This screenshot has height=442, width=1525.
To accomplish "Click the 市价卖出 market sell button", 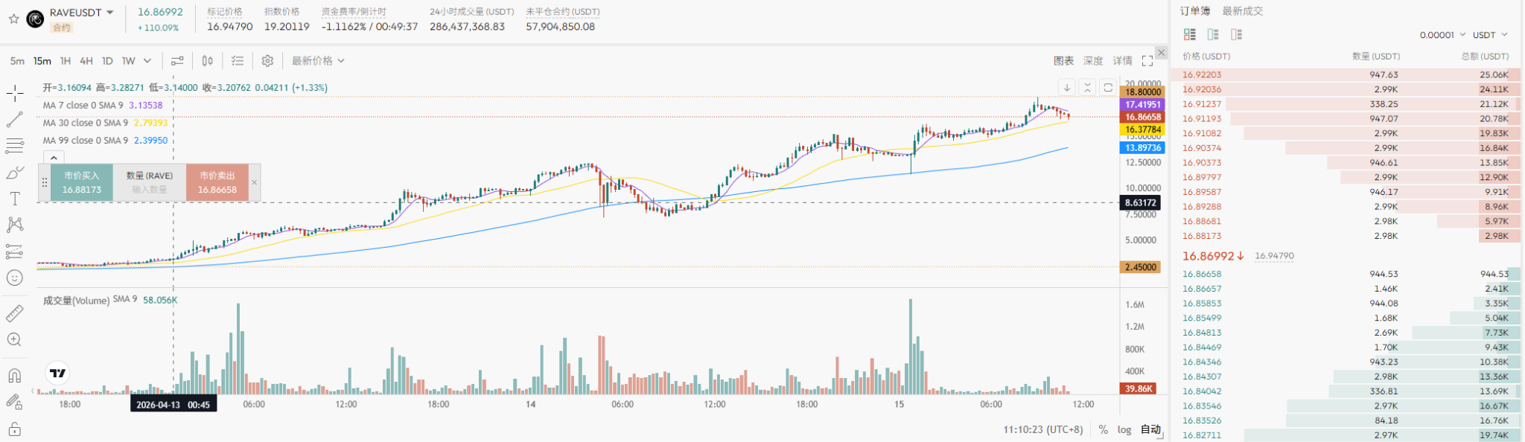I will pyautogui.click(x=217, y=183).
